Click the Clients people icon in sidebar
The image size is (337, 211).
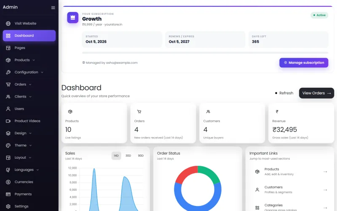click(8, 97)
